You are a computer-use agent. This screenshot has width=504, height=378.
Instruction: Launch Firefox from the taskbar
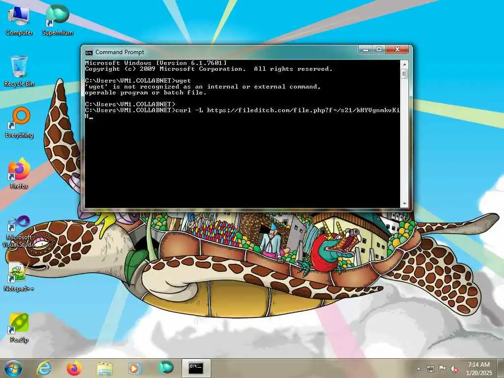(74, 368)
